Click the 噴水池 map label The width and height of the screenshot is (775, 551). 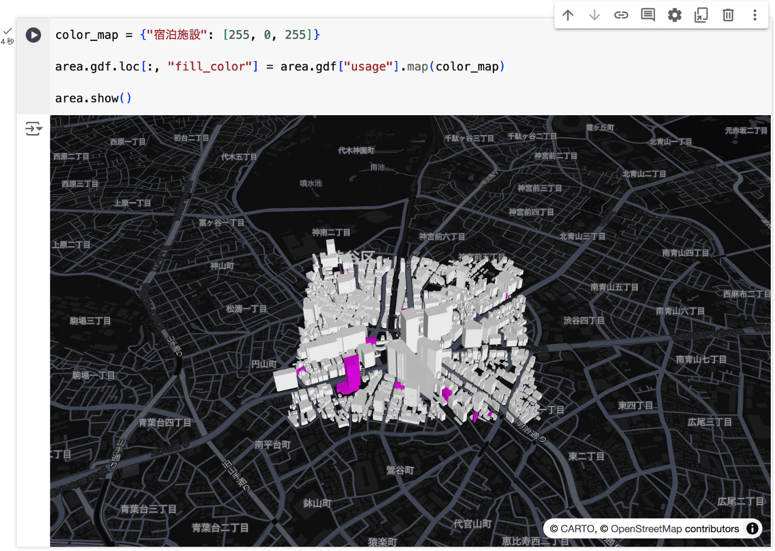(311, 183)
